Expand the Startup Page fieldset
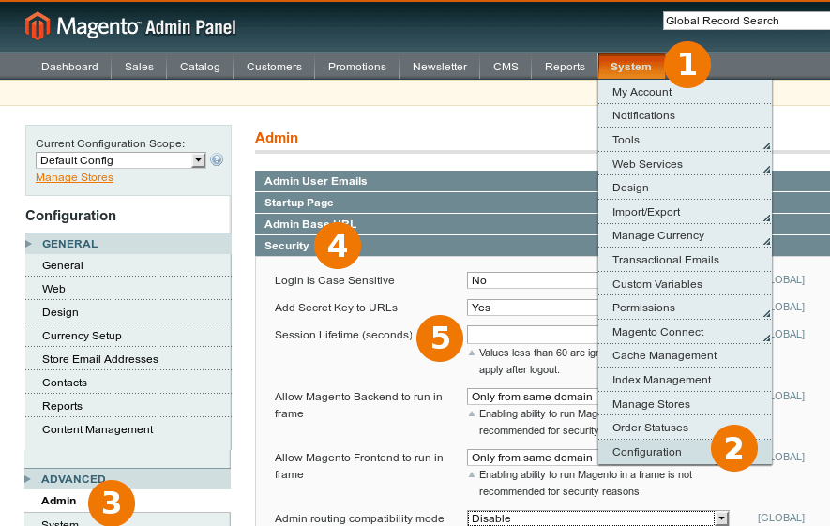This screenshot has height=526, width=830. coord(427,203)
